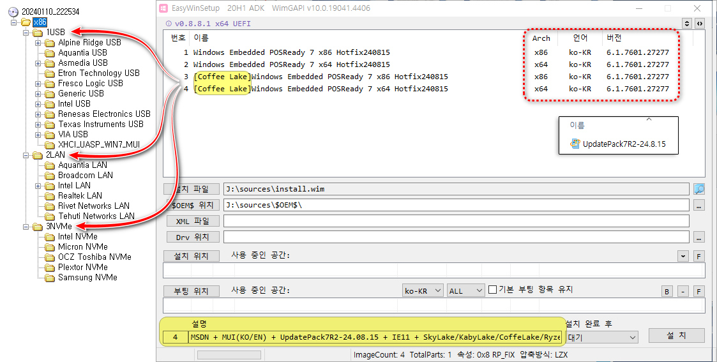717x362 pixels.
Task: Click the Broadcom LAN folder icon
Action: pyautogui.click(x=50, y=176)
